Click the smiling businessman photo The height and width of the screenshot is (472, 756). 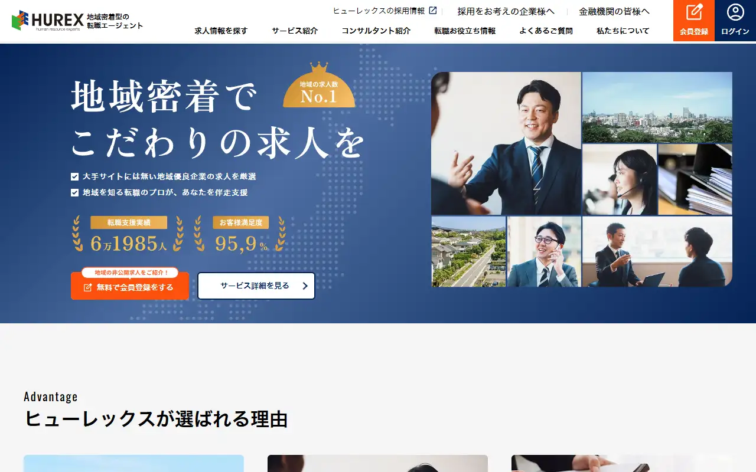click(506, 143)
